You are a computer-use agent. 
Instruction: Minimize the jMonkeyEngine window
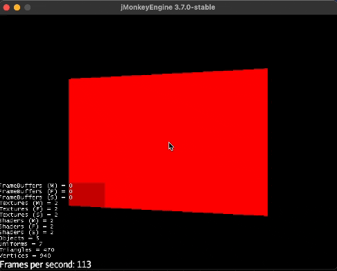[x=17, y=8]
